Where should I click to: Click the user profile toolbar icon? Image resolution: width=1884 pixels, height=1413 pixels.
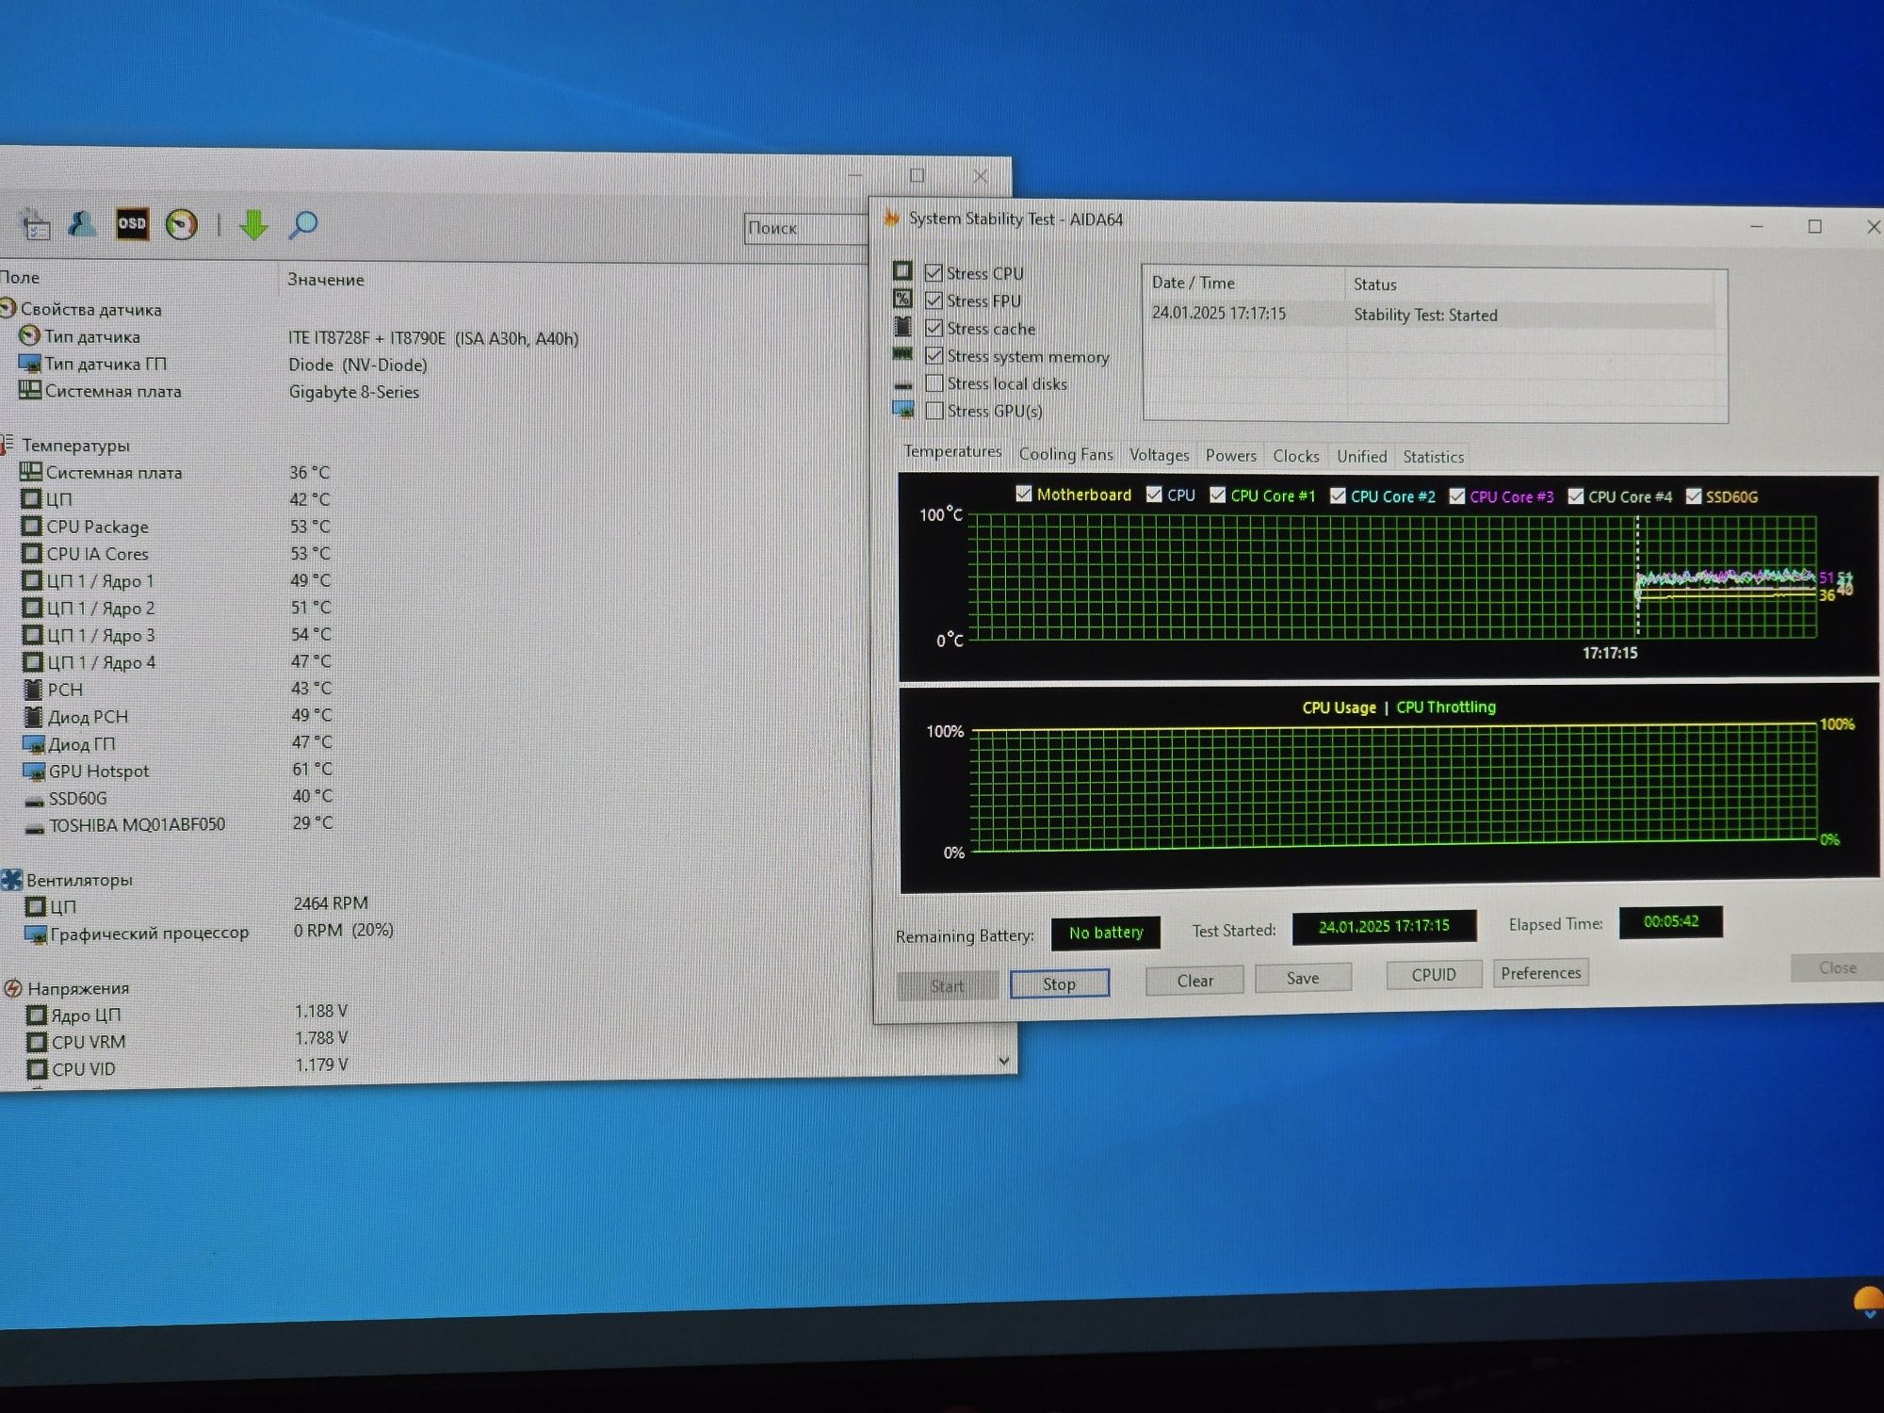click(82, 224)
